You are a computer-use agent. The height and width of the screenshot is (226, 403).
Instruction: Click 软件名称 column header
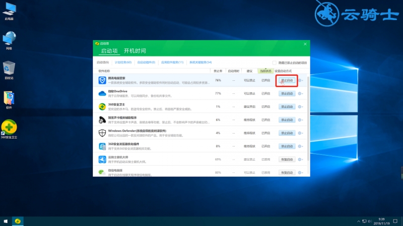tap(104, 71)
